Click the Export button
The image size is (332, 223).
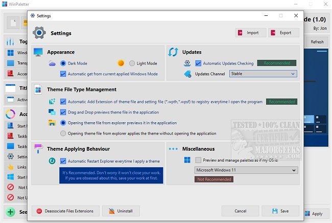click(x=283, y=33)
